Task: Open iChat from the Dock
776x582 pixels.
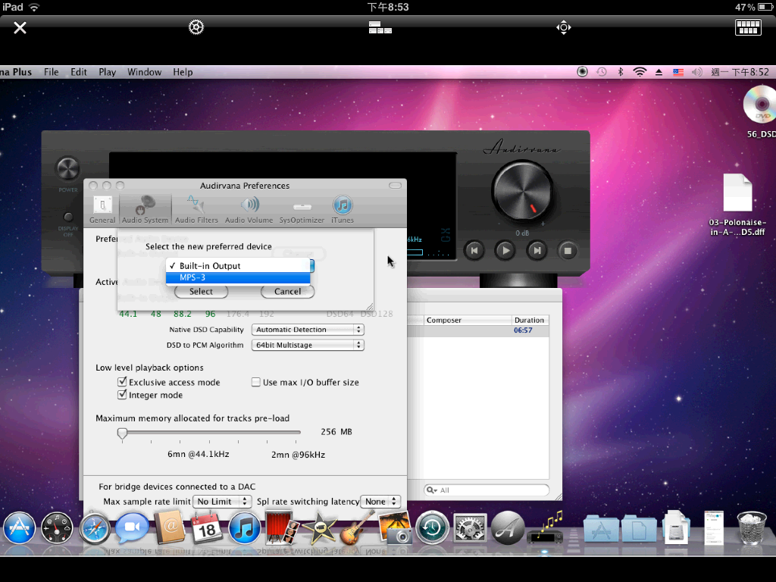Action: (x=132, y=527)
